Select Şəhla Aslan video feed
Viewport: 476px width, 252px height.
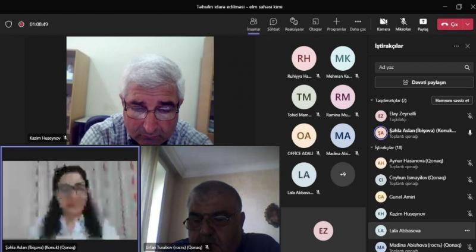coord(70,199)
